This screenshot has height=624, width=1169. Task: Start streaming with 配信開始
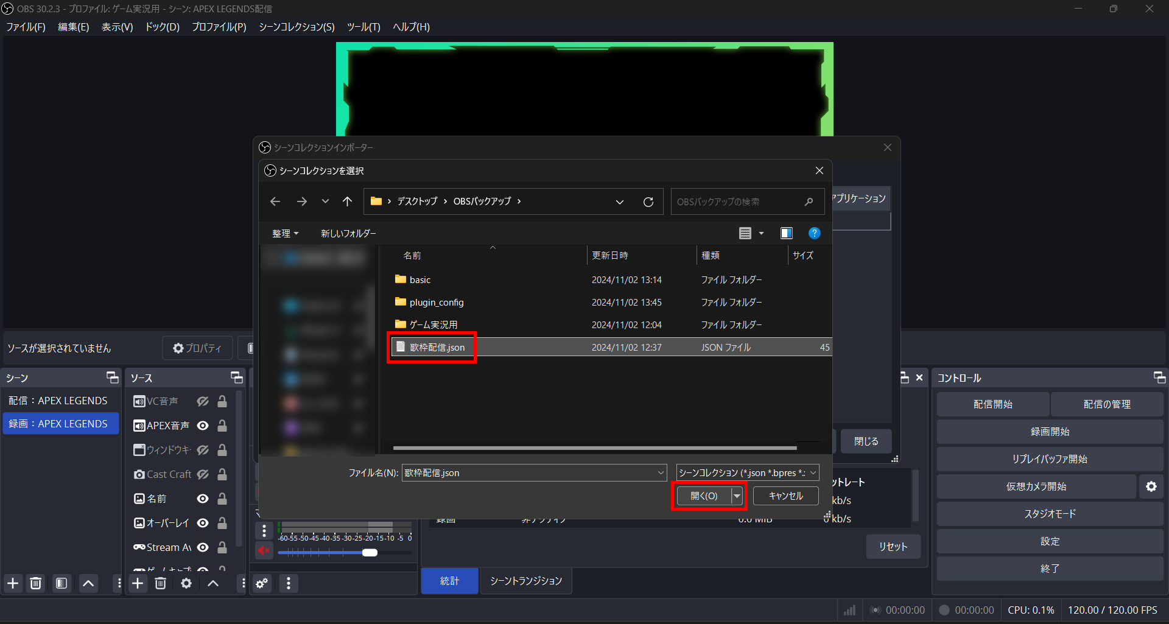992,404
